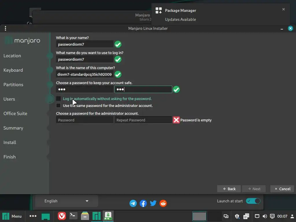
Task: Launch Vivaldi browser from taskbar
Action: click(x=62, y=216)
